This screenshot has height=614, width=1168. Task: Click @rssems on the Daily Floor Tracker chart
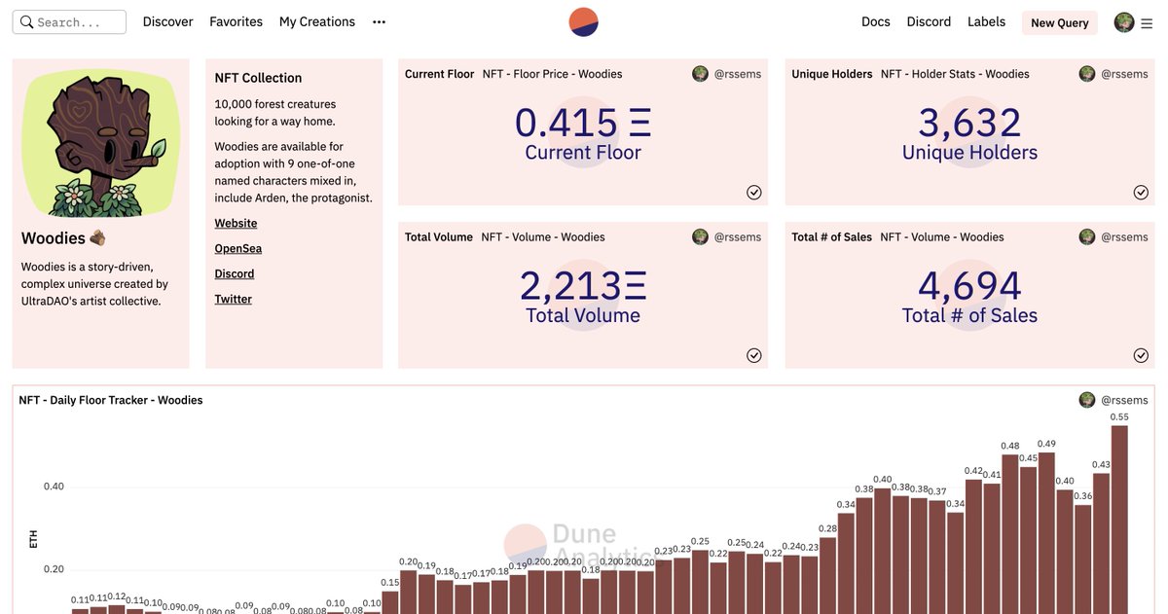tap(1125, 400)
